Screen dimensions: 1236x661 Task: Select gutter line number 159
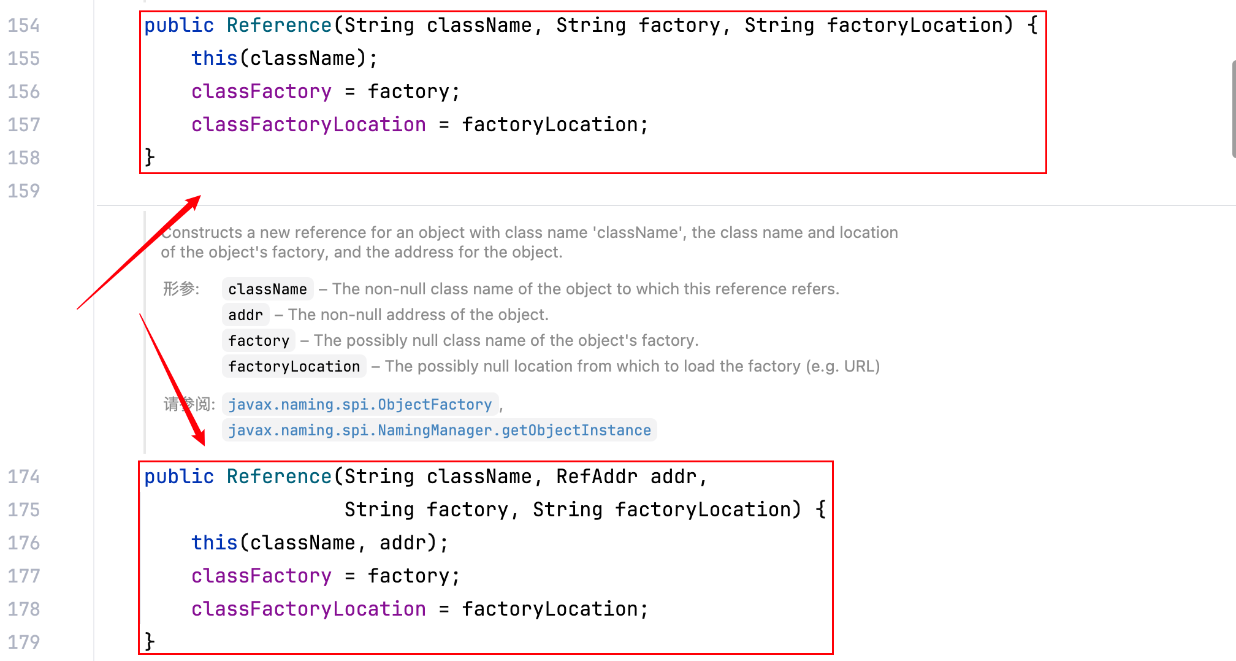pyautogui.click(x=24, y=191)
